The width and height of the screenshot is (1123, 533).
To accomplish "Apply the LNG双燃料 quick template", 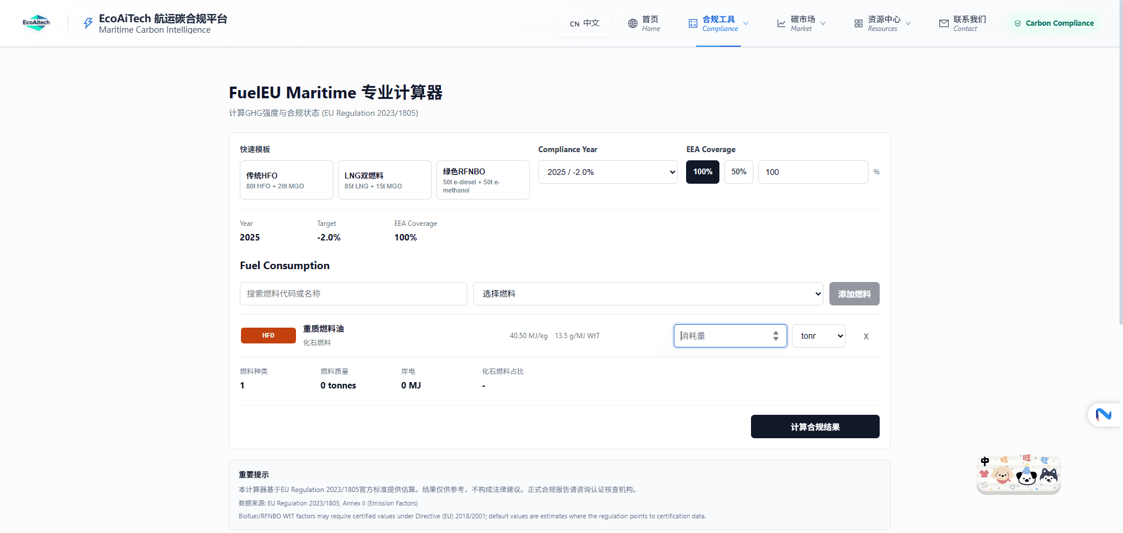I will tap(385, 180).
